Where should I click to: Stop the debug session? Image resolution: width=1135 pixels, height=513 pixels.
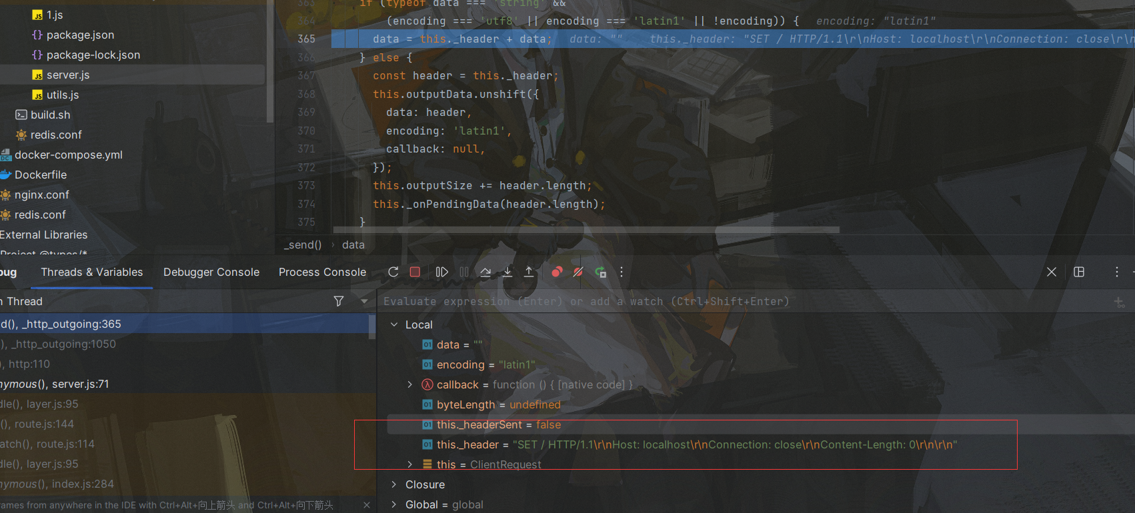pyautogui.click(x=415, y=272)
